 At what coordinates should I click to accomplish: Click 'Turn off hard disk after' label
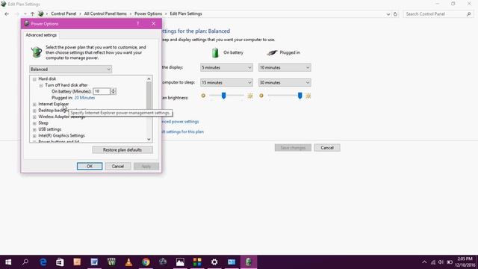tap(66, 85)
